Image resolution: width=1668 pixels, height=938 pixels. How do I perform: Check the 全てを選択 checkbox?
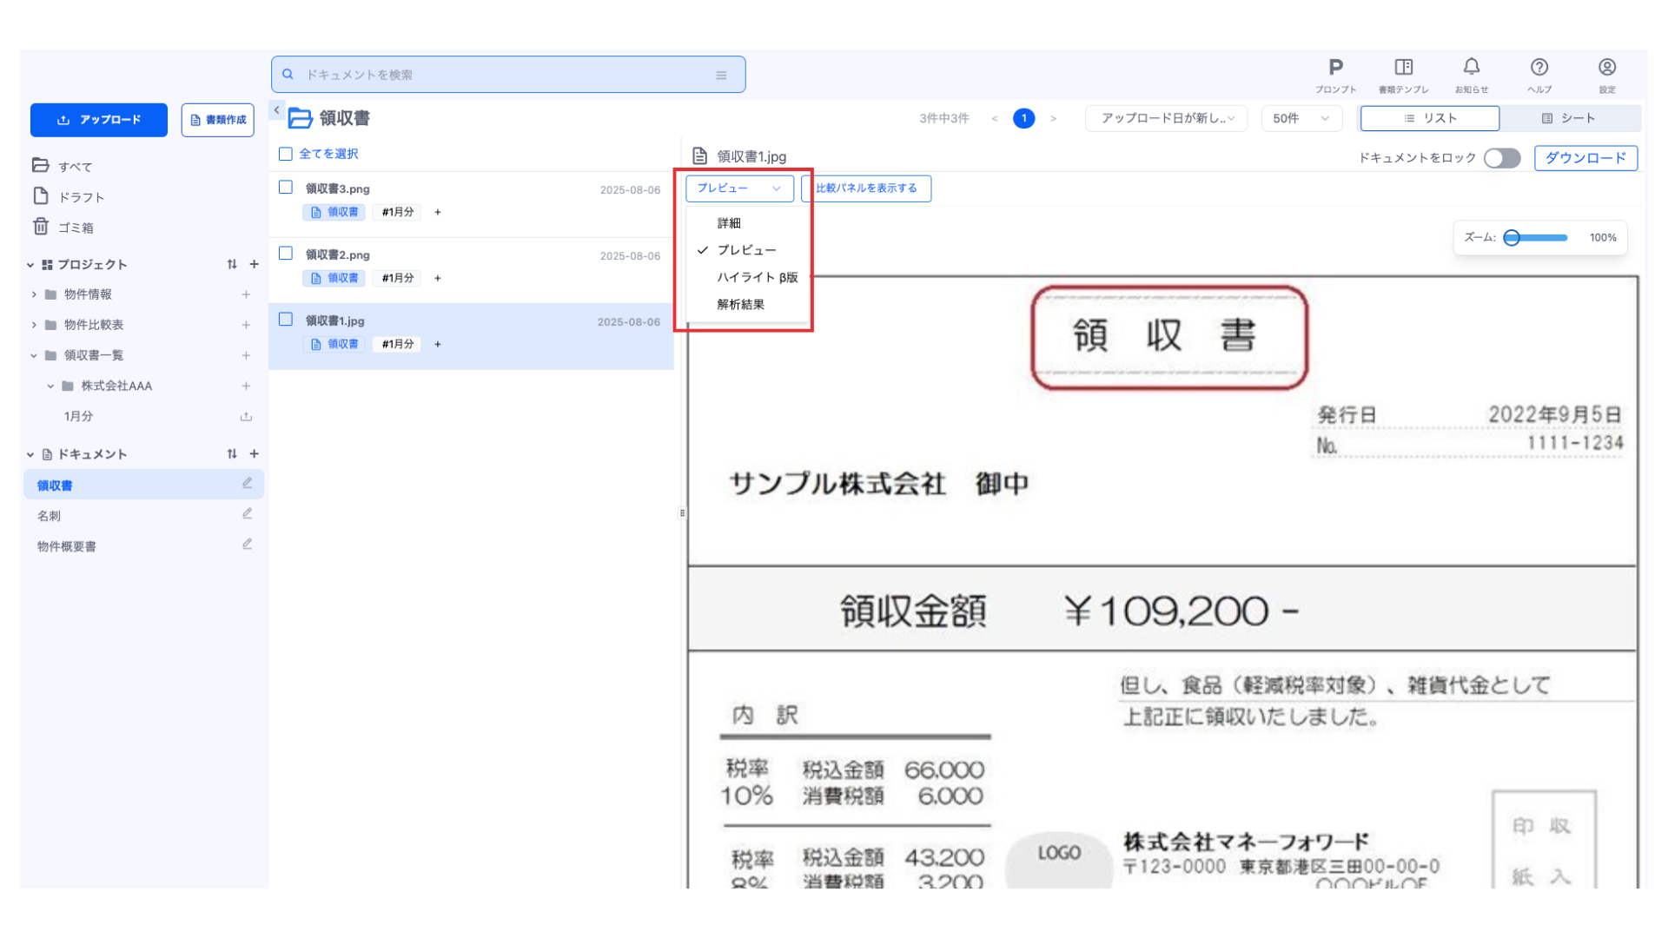point(286,154)
